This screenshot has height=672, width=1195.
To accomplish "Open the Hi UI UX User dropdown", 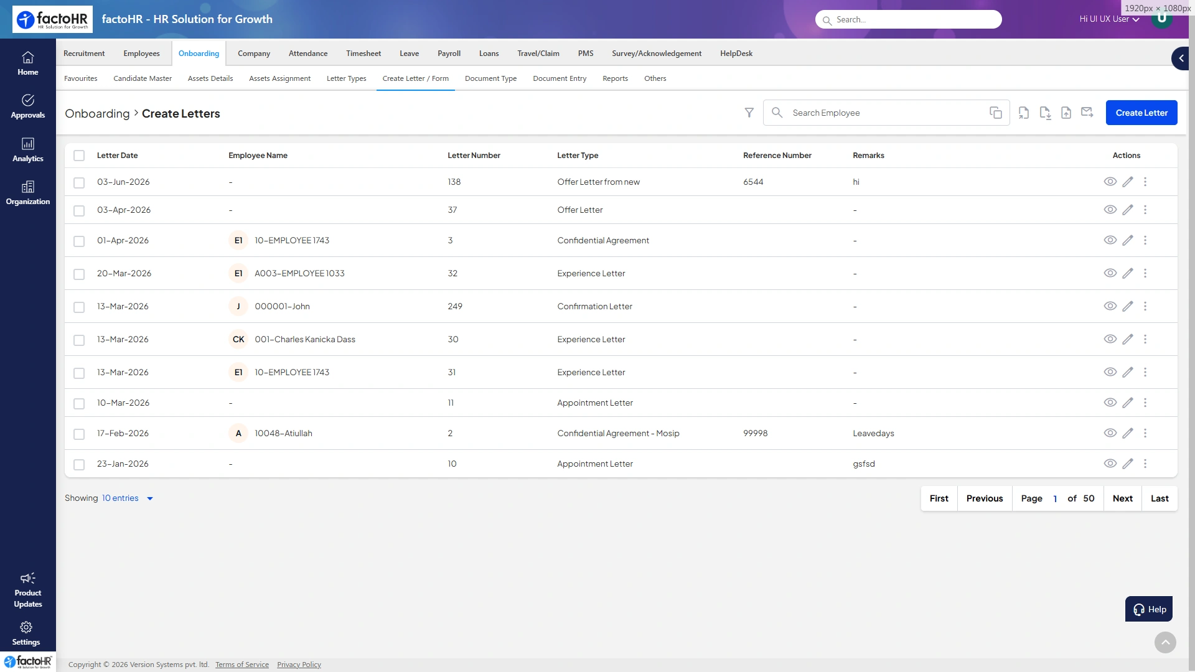I will (x=1109, y=19).
